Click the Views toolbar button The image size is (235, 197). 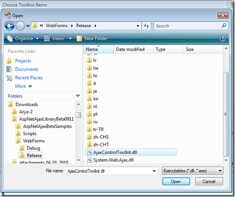tap(54, 38)
